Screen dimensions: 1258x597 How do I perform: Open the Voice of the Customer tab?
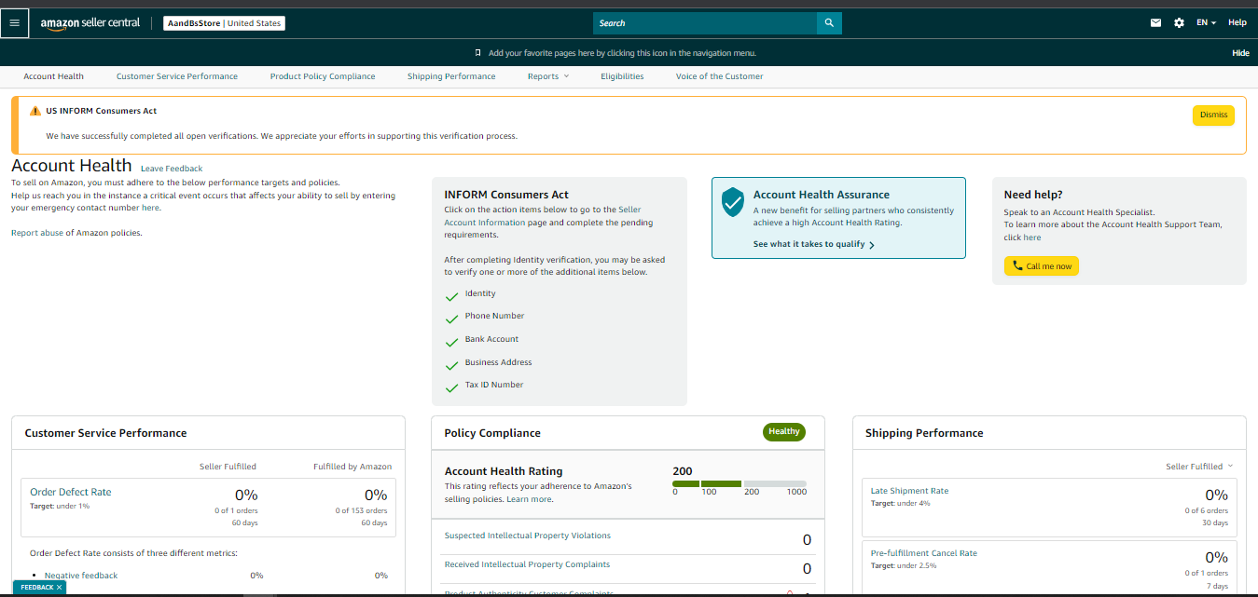tap(720, 76)
